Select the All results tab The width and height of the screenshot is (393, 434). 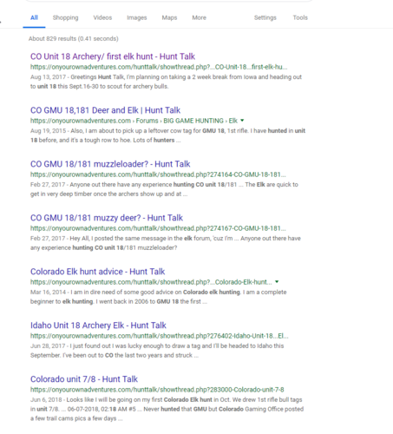click(34, 17)
